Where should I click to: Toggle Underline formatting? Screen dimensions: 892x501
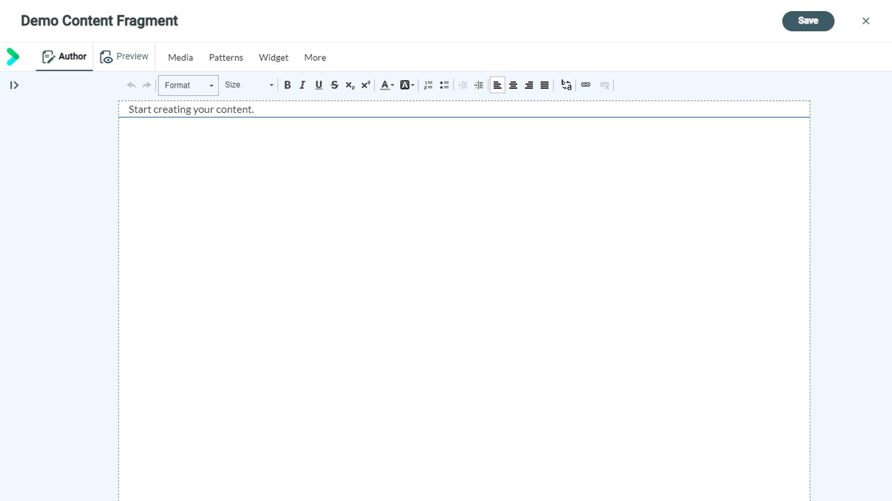(318, 85)
